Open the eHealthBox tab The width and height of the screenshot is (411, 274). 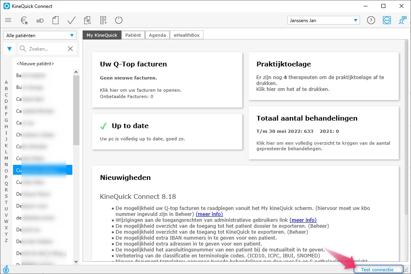tap(187, 35)
